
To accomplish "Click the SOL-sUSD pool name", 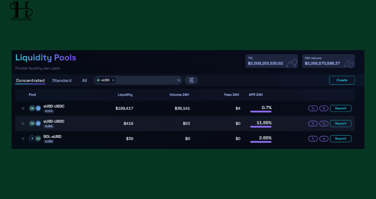I will point(52,137).
